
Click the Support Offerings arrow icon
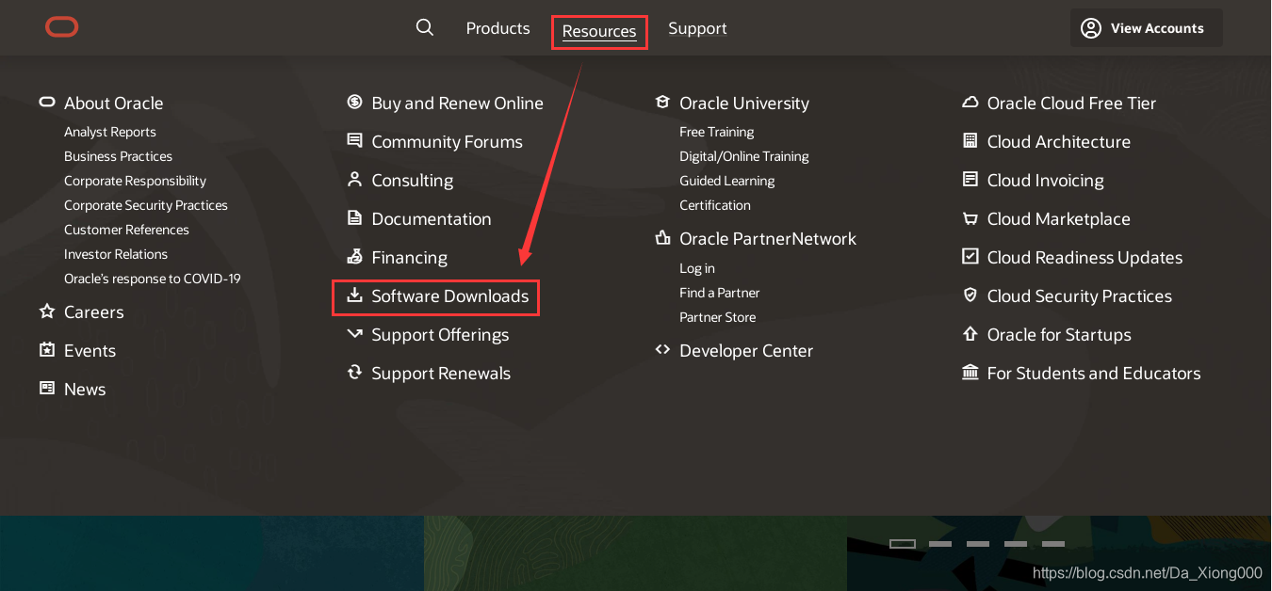(x=354, y=333)
